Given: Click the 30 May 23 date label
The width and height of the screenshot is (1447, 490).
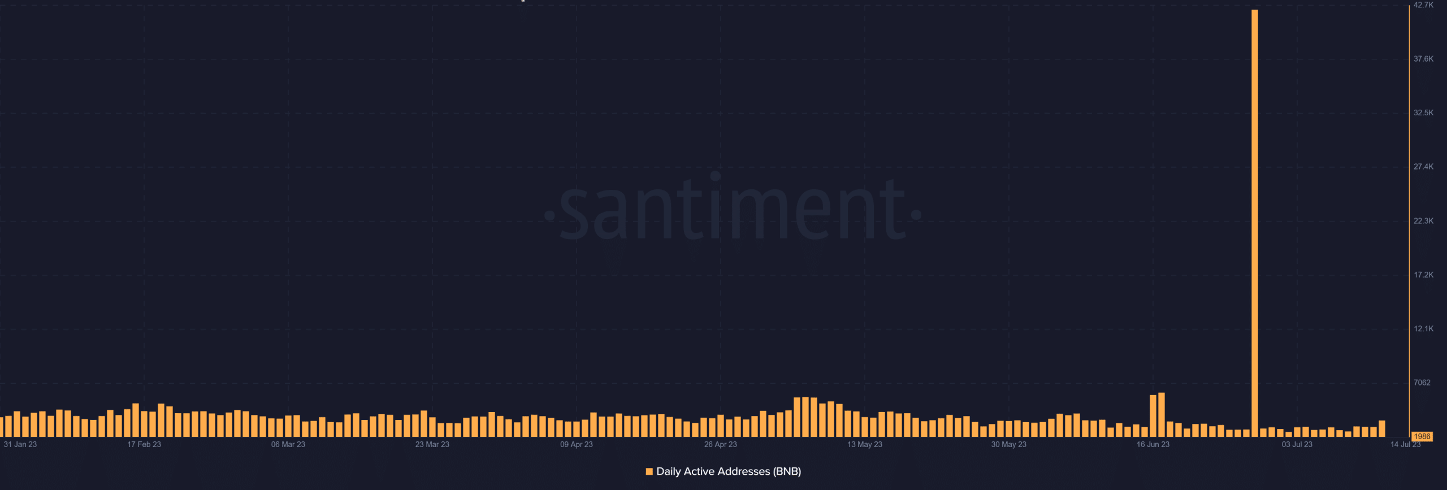Looking at the screenshot, I should coord(1009,445).
